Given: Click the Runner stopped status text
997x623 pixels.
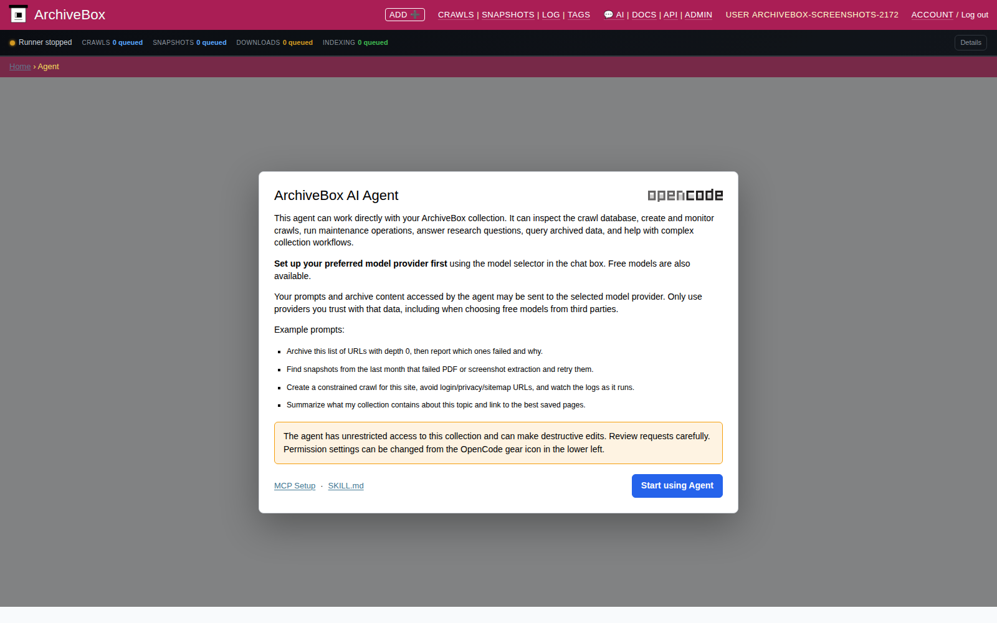Looking at the screenshot, I should [45, 42].
